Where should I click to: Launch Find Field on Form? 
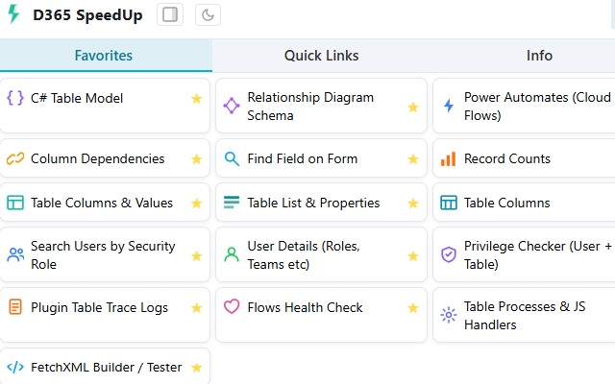click(x=321, y=157)
